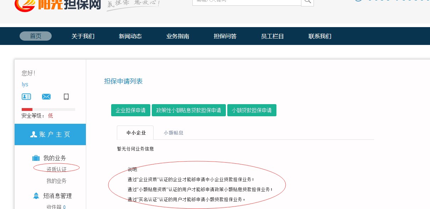The height and width of the screenshot is (209, 430).
Task: Click the user icon in 账户主页
Action: point(34,134)
